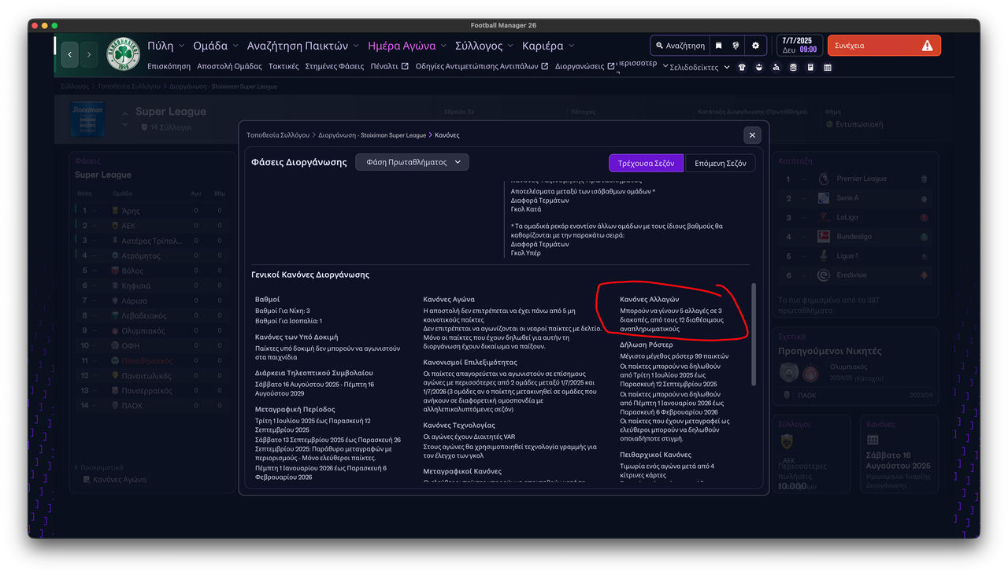The image size is (1008, 575).
Task: Click the Κανόνες breadcrumb in the dialog
Action: (447, 135)
